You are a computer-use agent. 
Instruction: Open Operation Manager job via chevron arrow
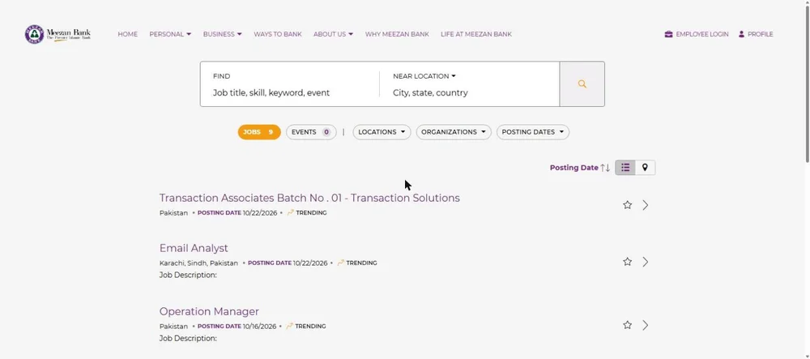[646, 325]
